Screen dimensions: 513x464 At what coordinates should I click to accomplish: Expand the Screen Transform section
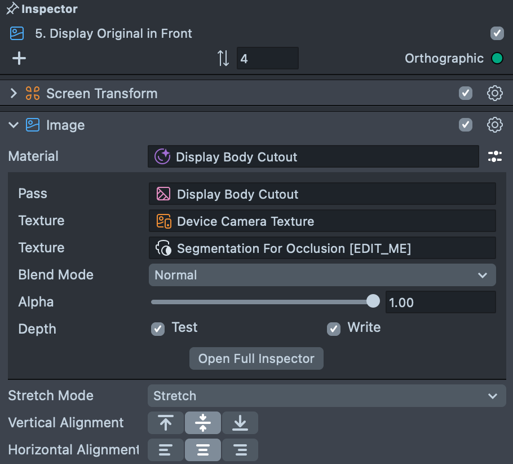14,93
